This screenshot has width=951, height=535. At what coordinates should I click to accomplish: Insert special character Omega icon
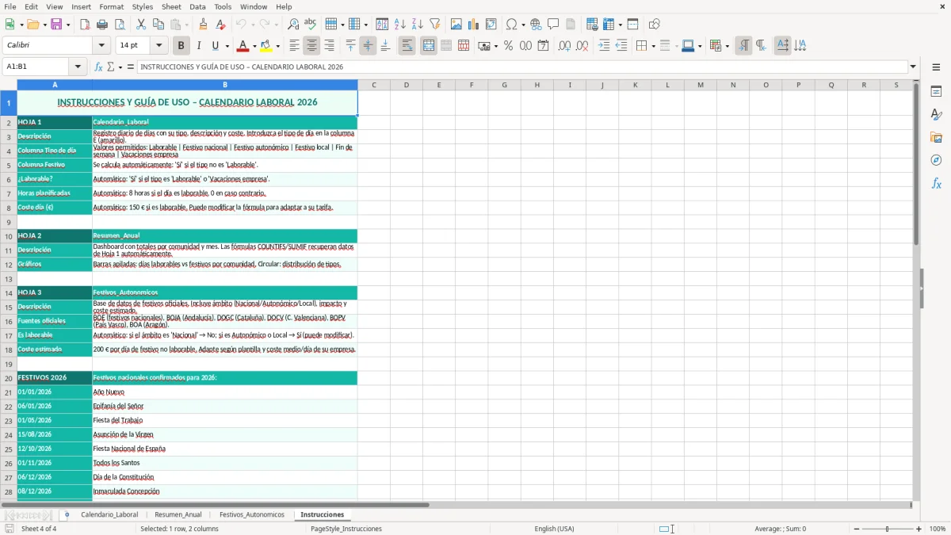tap(511, 25)
